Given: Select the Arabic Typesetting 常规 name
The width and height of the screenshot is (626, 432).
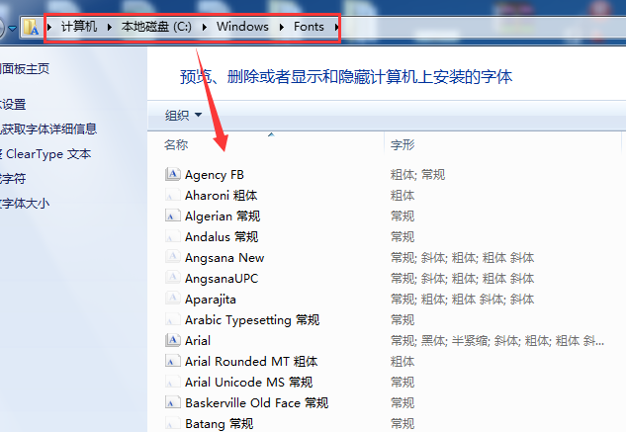Looking at the screenshot, I should click(x=252, y=320).
